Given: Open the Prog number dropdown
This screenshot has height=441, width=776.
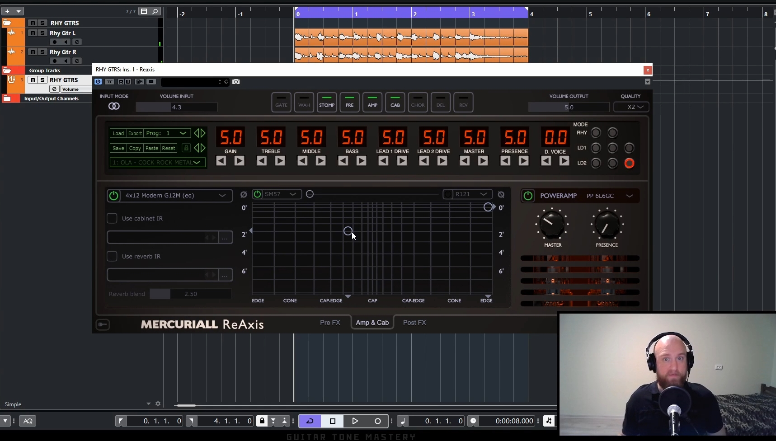Looking at the screenshot, I should pos(167,133).
